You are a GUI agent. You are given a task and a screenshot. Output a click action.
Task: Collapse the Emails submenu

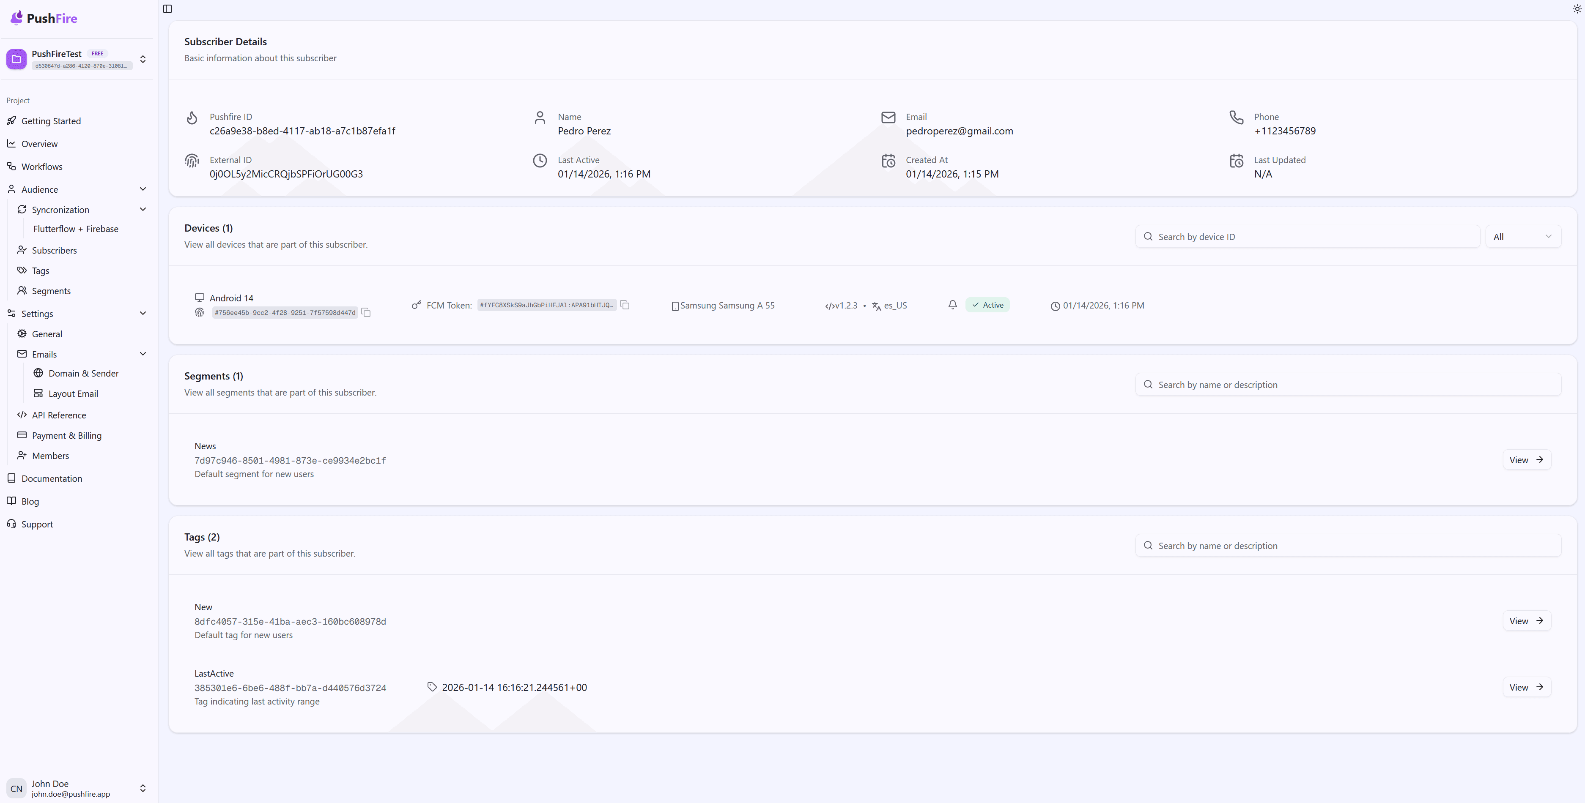coord(143,354)
